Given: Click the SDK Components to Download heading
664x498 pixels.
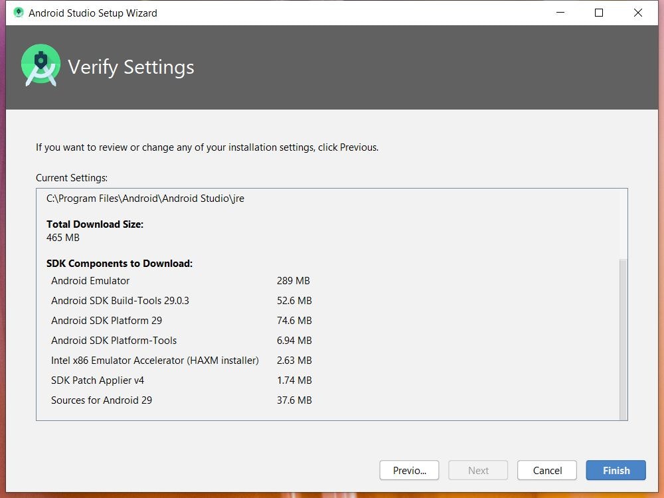Looking at the screenshot, I should pos(120,264).
